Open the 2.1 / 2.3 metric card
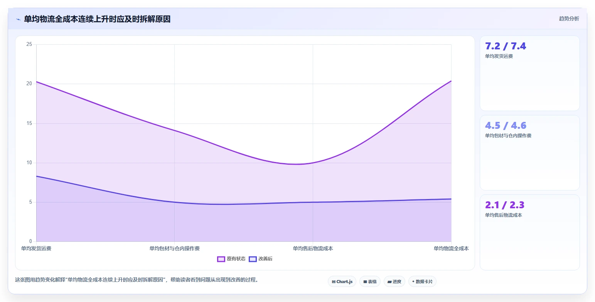This screenshot has width=595, height=302. [x=529, y=232]
